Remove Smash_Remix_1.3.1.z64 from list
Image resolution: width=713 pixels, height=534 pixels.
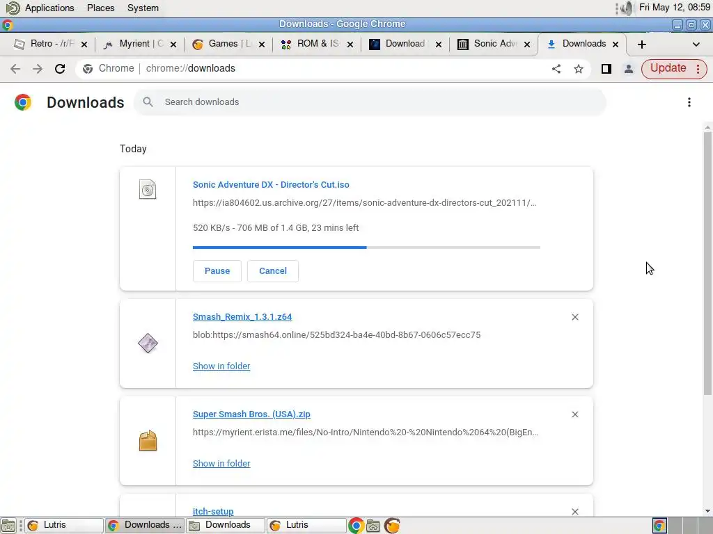pyautogui.click(x=575, y=317)
